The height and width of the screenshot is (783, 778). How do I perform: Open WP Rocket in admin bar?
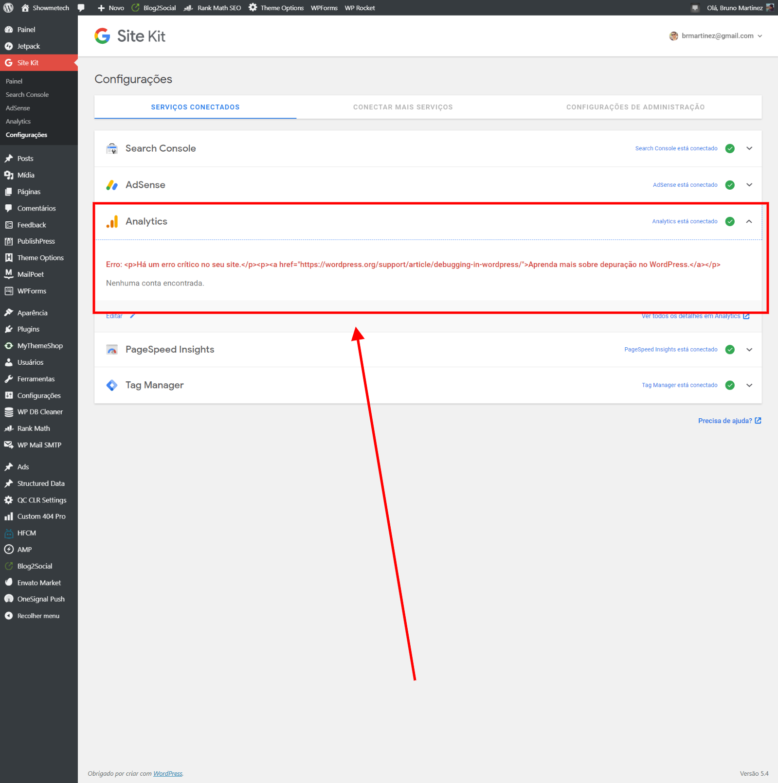[360, 8]
